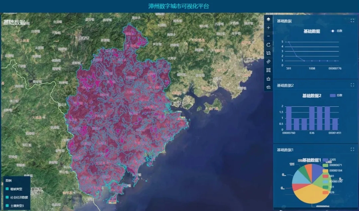Screen dimensions: 359x211
Task: Select the hatched area selection tool
Action: 269,70
